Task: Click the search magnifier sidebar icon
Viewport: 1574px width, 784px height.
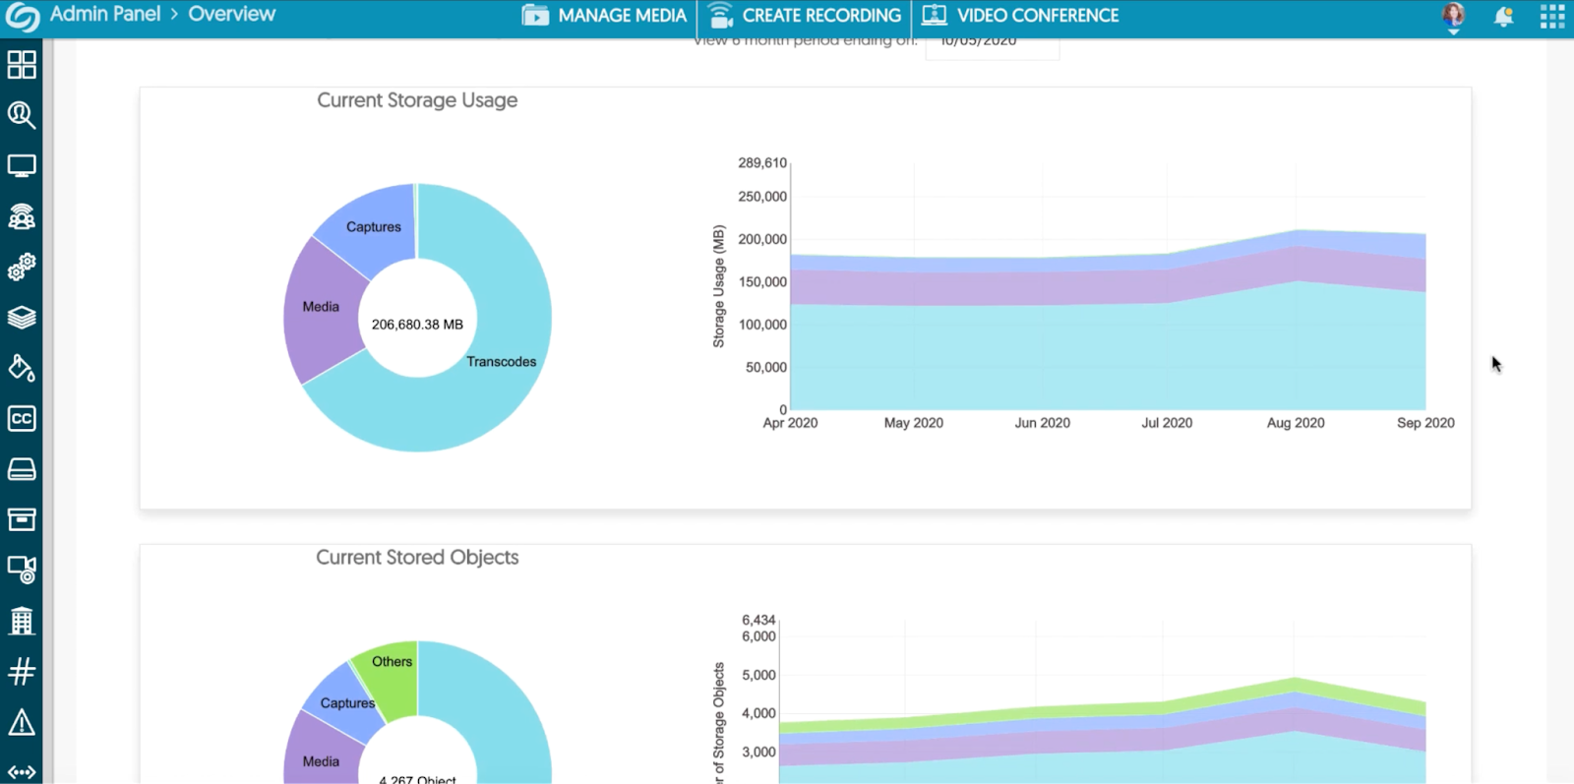Action: 22,115
